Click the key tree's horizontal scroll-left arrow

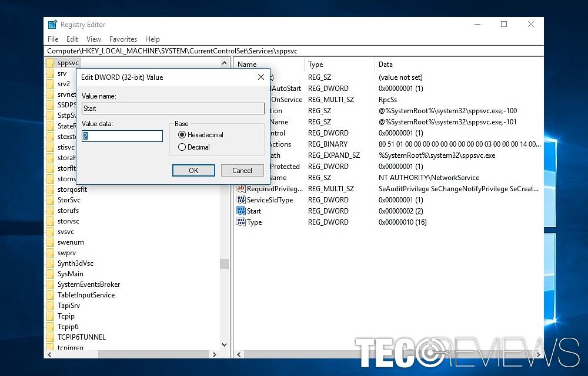click(x=49, y=354)
